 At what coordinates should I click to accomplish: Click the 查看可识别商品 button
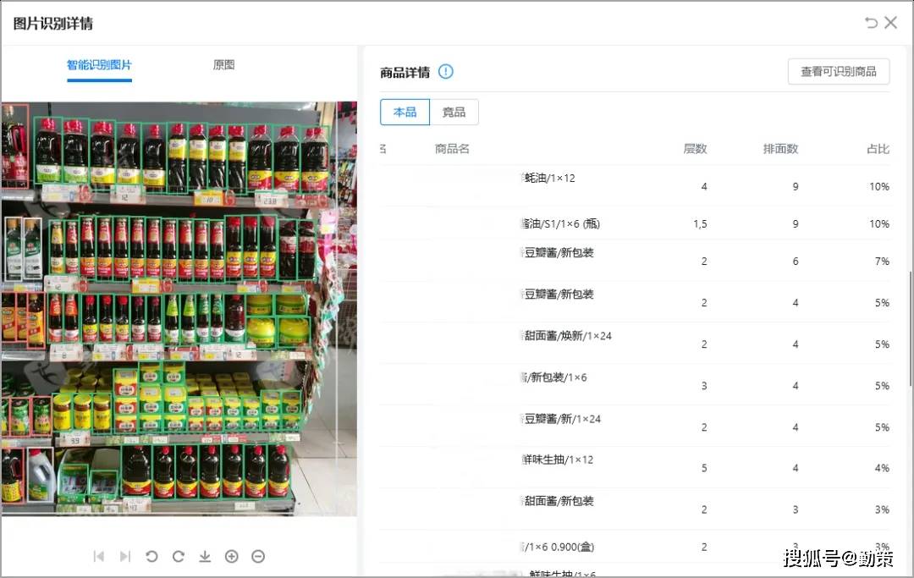tap(838, 72)
